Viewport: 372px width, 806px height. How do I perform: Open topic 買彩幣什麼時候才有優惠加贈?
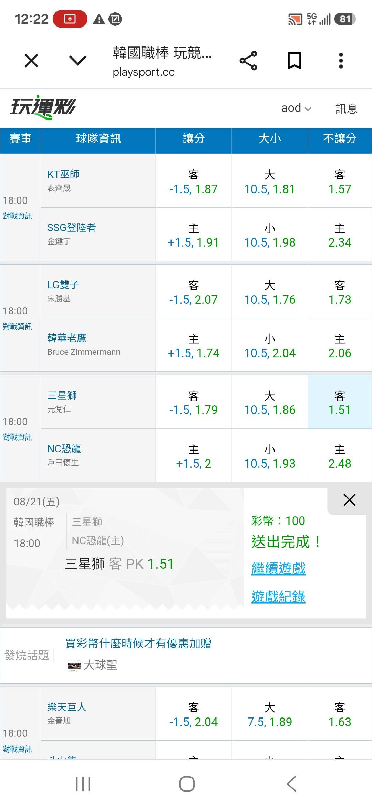coord(138,643)
